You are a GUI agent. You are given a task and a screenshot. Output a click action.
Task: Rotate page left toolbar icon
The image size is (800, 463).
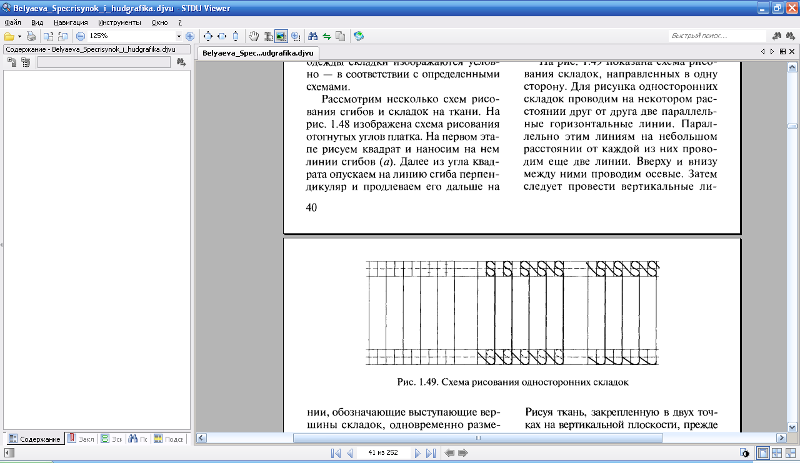coord(49,36)
